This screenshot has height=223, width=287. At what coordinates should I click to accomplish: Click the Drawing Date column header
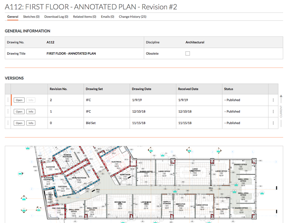[x=141, y=89]
